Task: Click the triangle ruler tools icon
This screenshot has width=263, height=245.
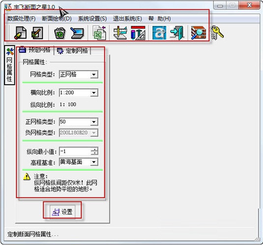Action: (138, 33)
